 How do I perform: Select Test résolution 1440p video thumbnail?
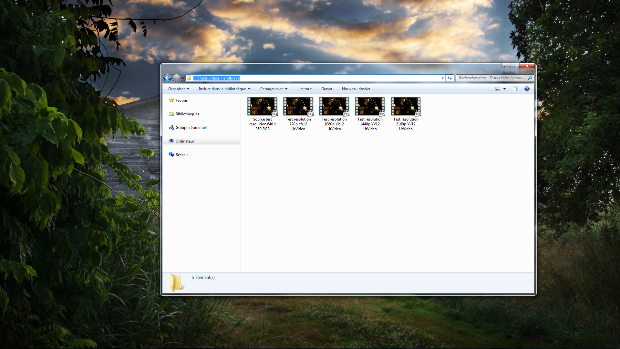(370, 107)
